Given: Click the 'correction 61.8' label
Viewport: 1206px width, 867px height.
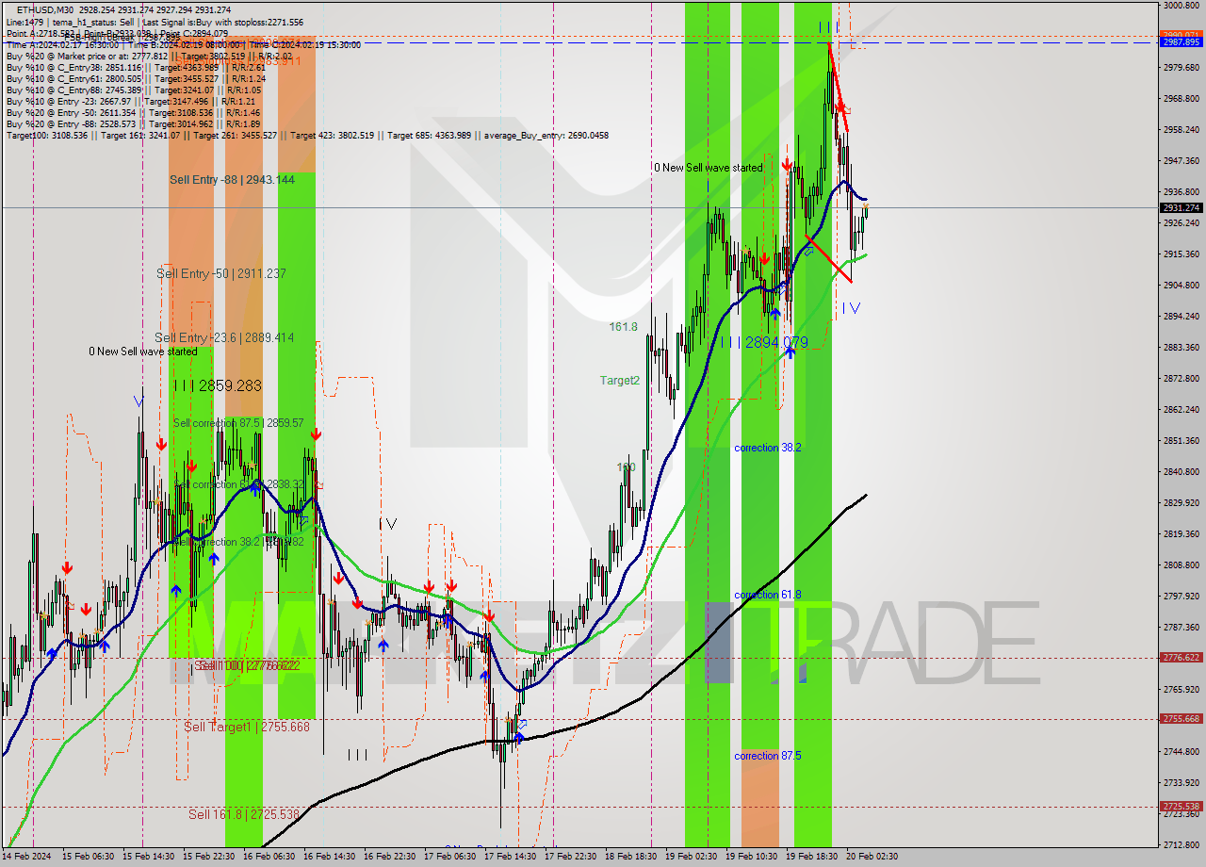Looking at the screenshot, I should pyautogui.click(x=768, y=595).
